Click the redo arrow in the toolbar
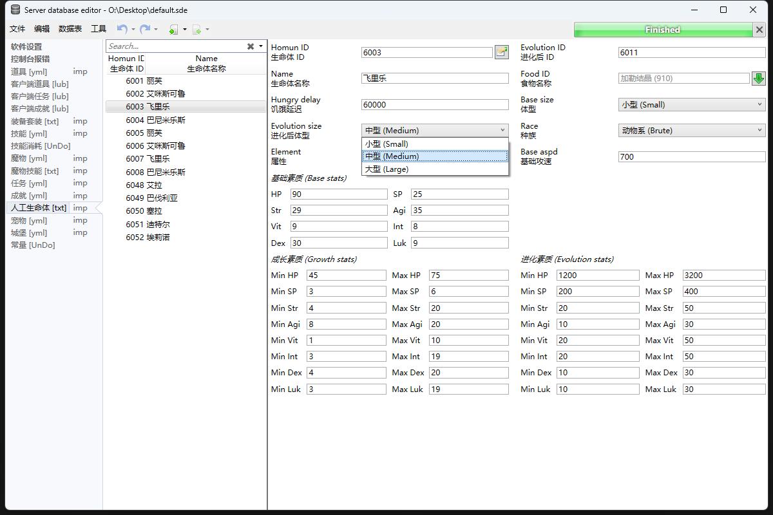The width and height of the screenshot is (773, 515). coord(145,29)
